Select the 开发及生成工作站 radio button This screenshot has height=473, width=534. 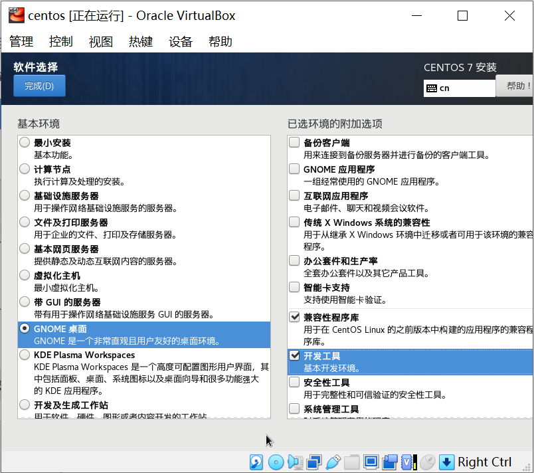25,405
